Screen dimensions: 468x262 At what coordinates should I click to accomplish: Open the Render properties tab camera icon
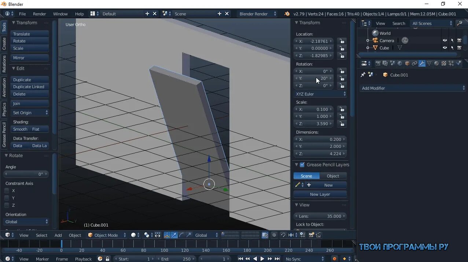(378, 63)
